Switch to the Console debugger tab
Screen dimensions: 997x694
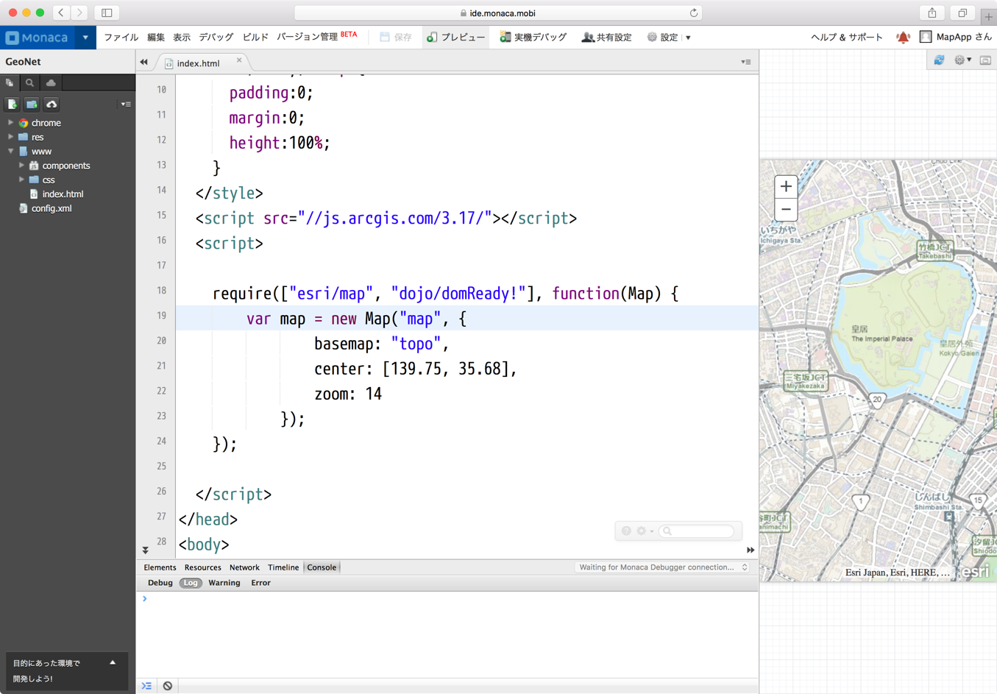322,567
